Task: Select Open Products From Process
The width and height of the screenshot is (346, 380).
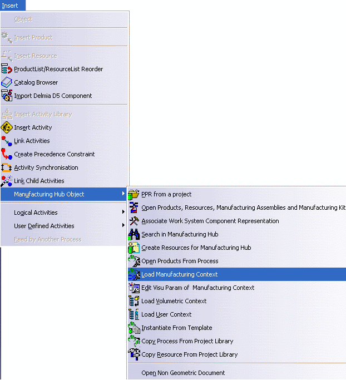Action: pyautogui.click(x=237, y=261)
